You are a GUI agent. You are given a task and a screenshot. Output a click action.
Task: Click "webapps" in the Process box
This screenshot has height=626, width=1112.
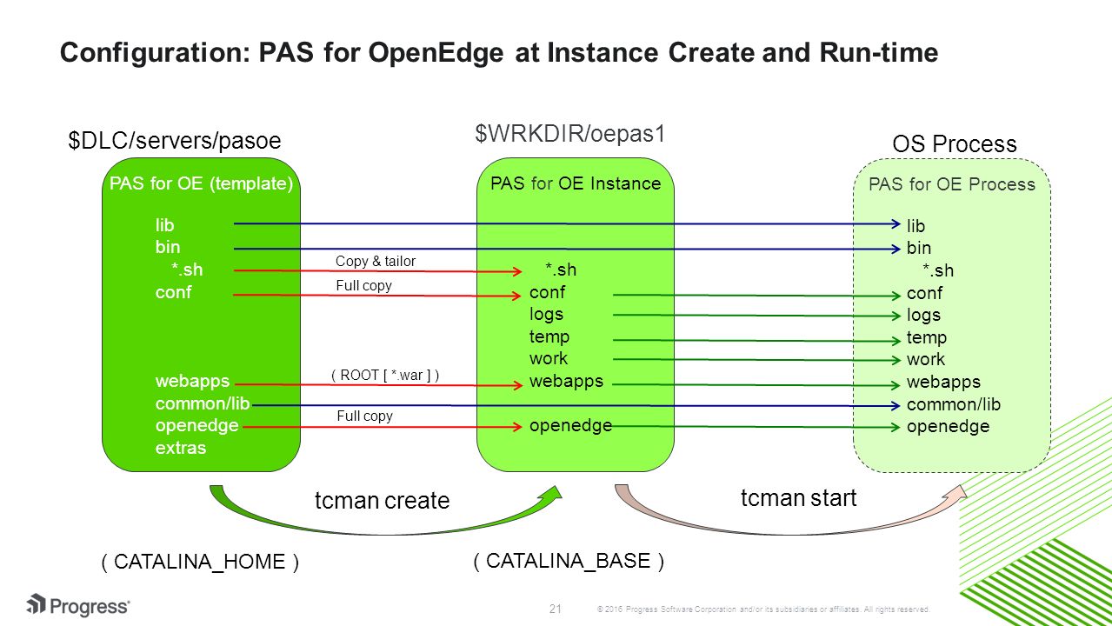944,382
